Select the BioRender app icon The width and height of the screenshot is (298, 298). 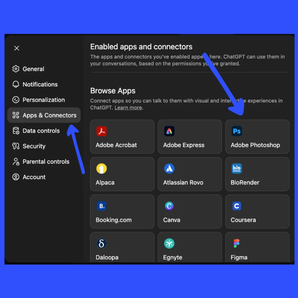[x=237, y=168]
